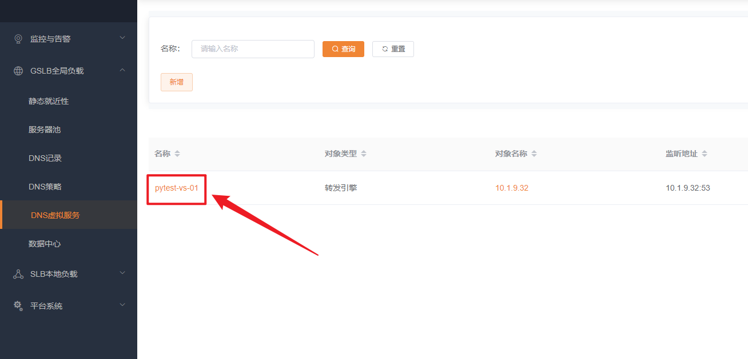The height and width of the screenshot is (359, 748).
Task: Sort table by 监听地址 column sort icon
Action: click(x=705, y=154)
